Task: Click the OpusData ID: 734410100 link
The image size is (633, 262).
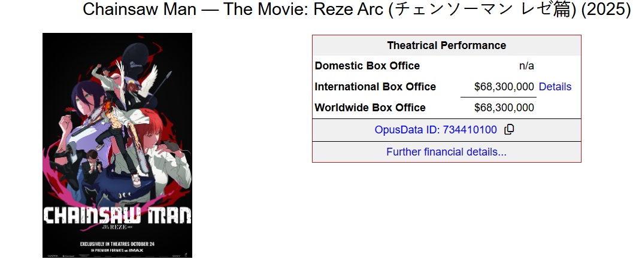Action: click(435, 130)
